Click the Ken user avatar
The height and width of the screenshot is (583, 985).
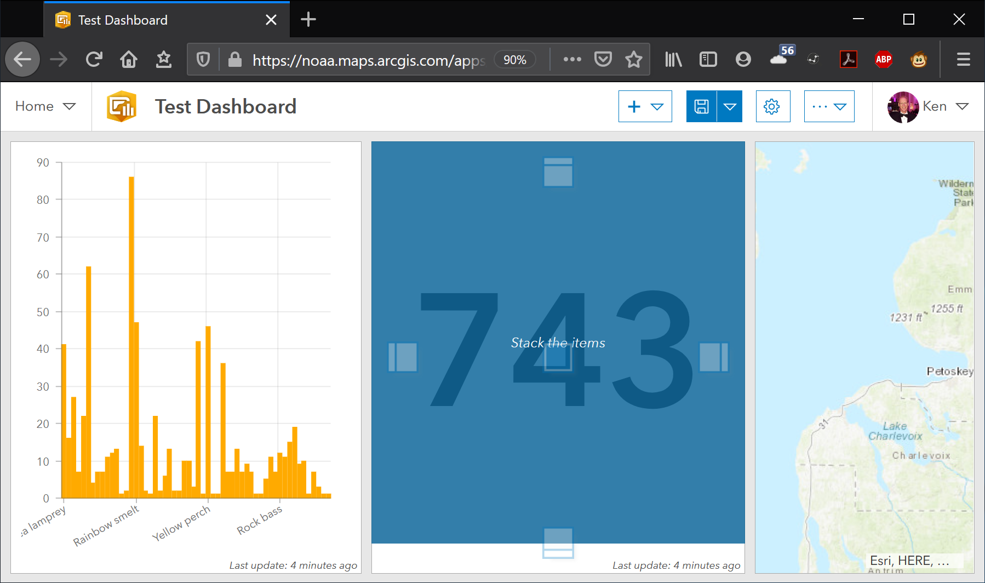click(903, 107)
